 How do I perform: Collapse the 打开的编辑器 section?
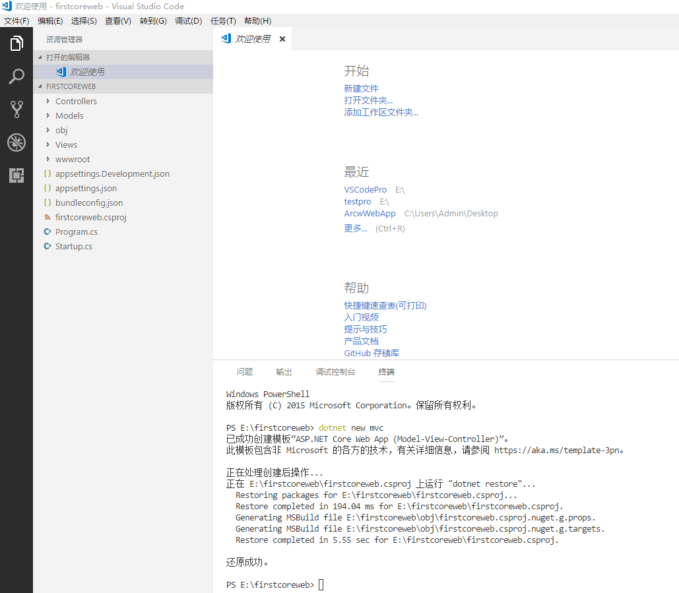[67, 57]
